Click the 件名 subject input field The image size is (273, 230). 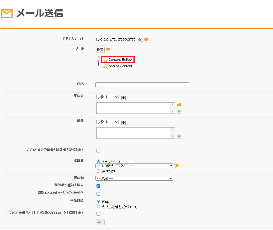point(142,85)
